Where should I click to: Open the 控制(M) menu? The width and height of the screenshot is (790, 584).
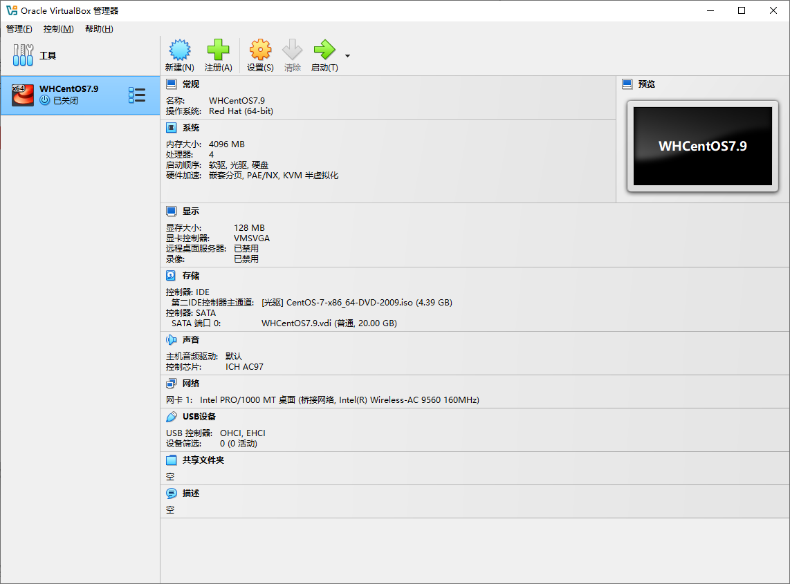pos(58,29)
